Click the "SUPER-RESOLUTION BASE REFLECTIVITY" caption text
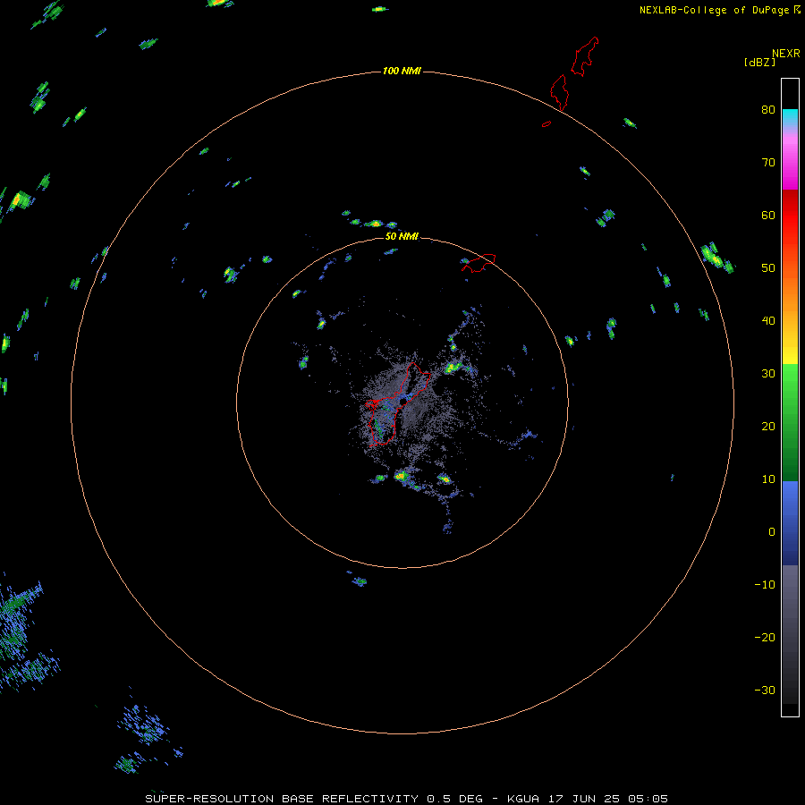Screen dimensions: 805x805 282,799
